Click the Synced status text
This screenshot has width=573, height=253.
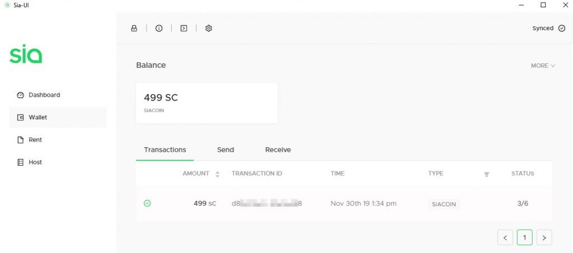tap(543, 29)
